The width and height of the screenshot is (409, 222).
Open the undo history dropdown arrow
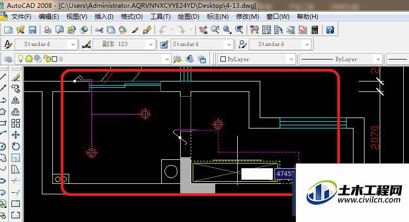point(172,30)
